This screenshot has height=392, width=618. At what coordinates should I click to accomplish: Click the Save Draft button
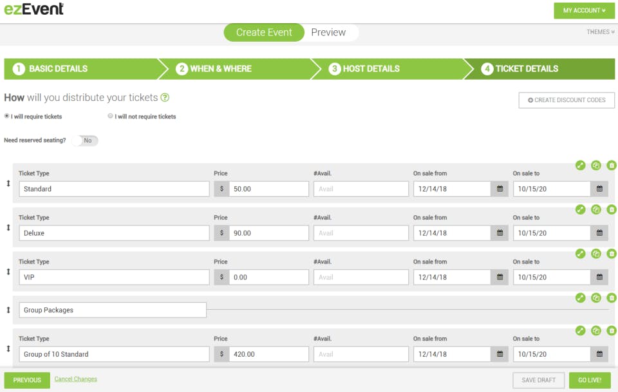pyautogui.click(x=538, y=380)
